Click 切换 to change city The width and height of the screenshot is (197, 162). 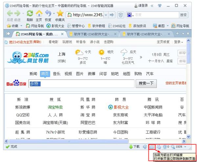point(62,61)
